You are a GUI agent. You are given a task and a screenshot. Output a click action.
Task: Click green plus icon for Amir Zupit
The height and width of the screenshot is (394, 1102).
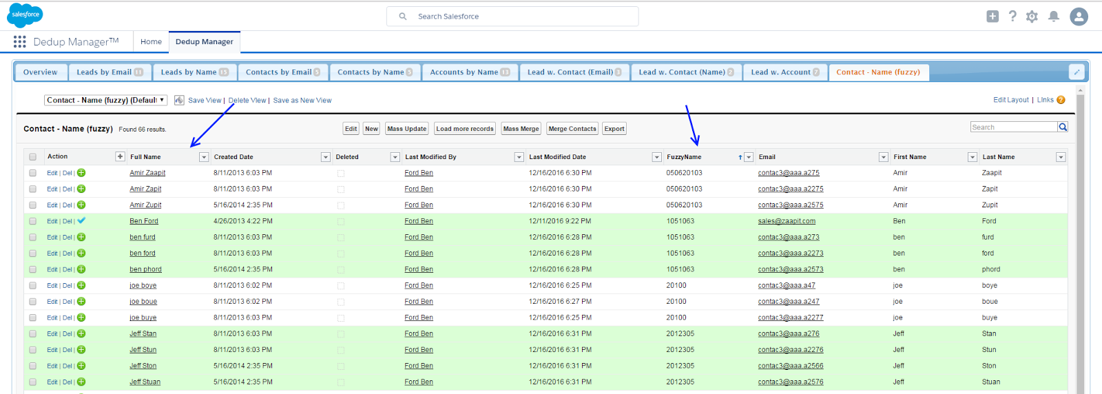coord(81,205)
